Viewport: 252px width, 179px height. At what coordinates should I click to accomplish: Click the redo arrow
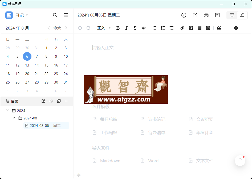coord(88,28)
